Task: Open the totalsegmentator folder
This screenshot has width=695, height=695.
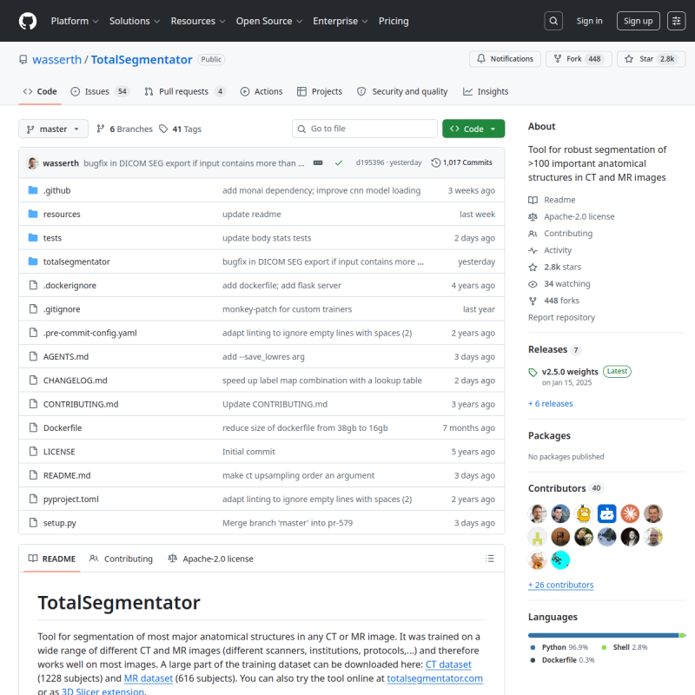Action: (x=76, y=261)
